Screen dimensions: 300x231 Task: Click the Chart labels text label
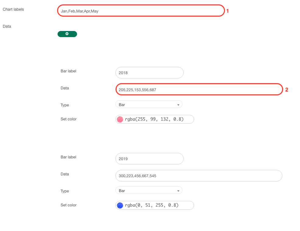tap(13, 9)
